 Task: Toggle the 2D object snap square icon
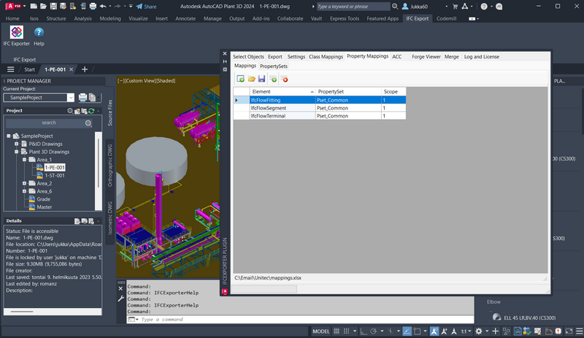[x=417, y=331]
